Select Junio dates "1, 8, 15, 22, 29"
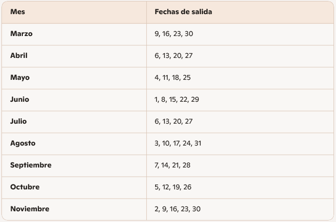This screenshot has height=222, width=336. [177, 100]
